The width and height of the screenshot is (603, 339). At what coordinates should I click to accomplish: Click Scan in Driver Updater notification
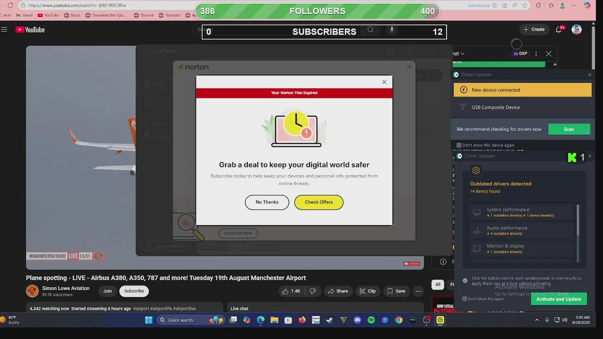click(x=569, y=129)
